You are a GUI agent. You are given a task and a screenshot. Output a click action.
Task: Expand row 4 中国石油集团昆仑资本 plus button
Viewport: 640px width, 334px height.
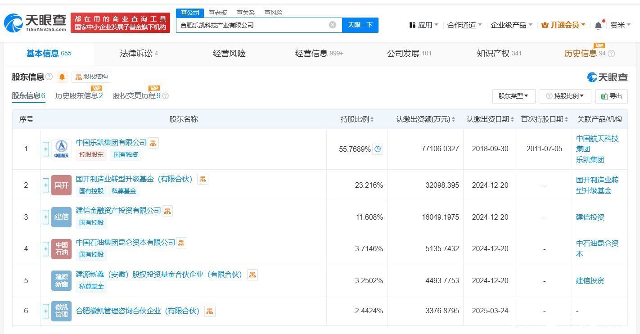coord(46,249)
